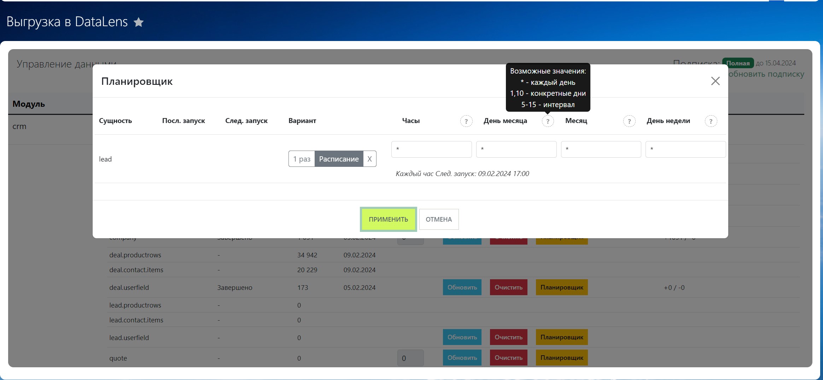Open the День месяца help question mark
Screen dimensions: 823x380
(548, 121)
